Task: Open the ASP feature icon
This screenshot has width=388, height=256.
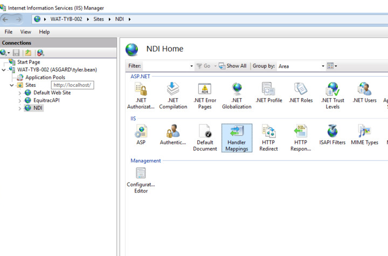Action: pos(141,135)
